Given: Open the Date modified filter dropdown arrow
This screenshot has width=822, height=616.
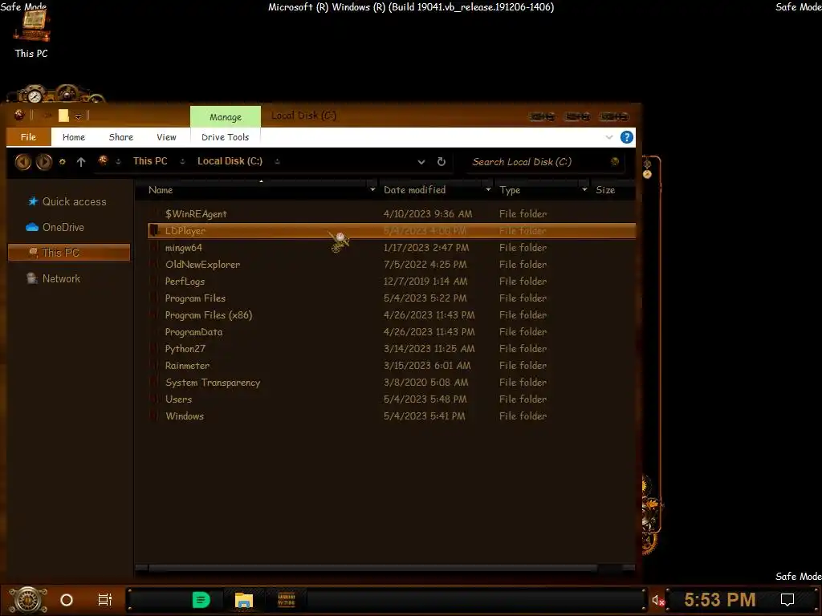Looking at the screenshot, I should pyautogui.click(x=488, y=189).
